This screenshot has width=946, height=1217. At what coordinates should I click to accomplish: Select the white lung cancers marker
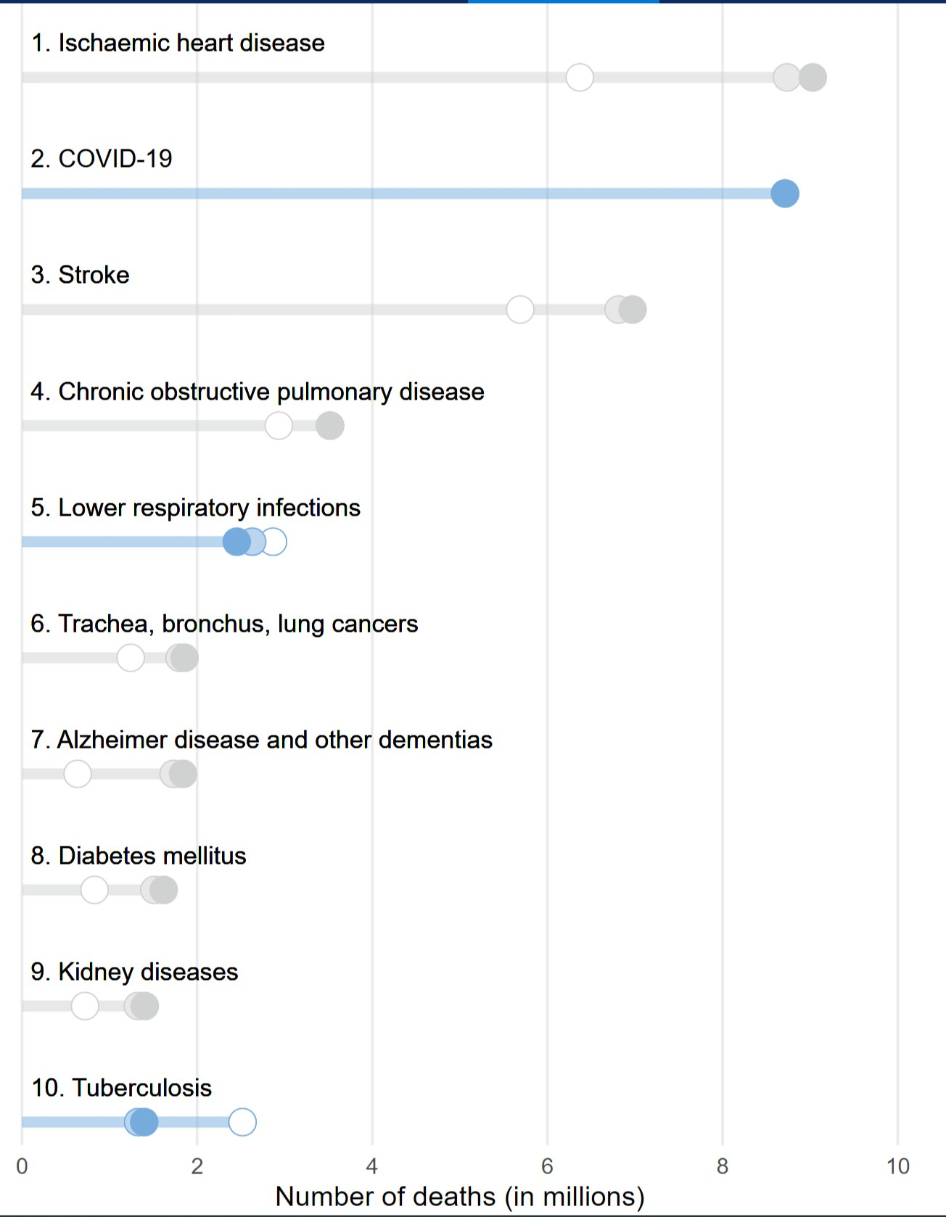[x=131, y=658]
